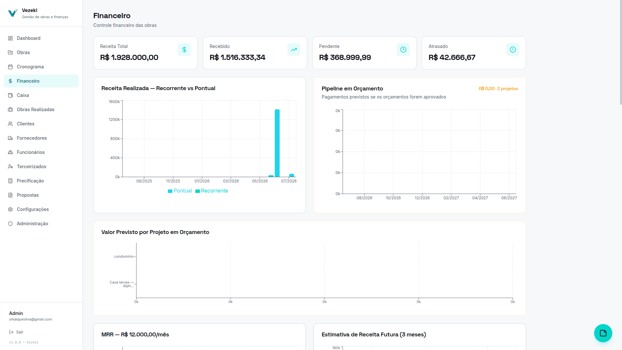The image size is (622, 350).
Task: Click the Precificação calculator icon
Action: coord(10,181)
